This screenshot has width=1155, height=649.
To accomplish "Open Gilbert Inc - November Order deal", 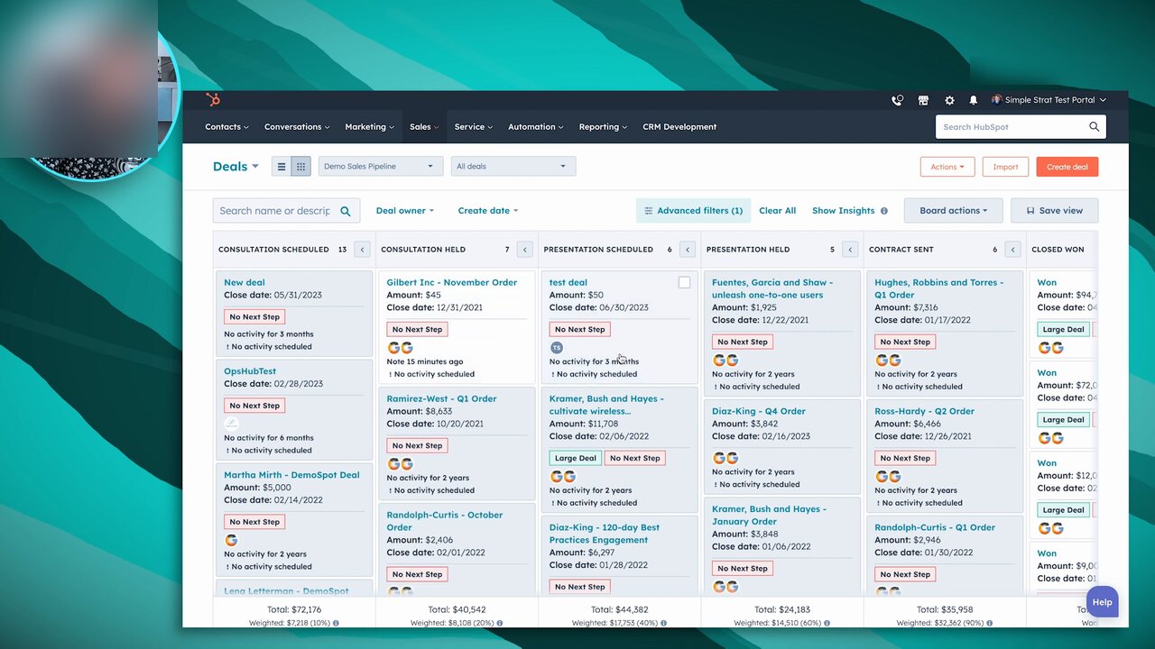I will pos(452,282).
